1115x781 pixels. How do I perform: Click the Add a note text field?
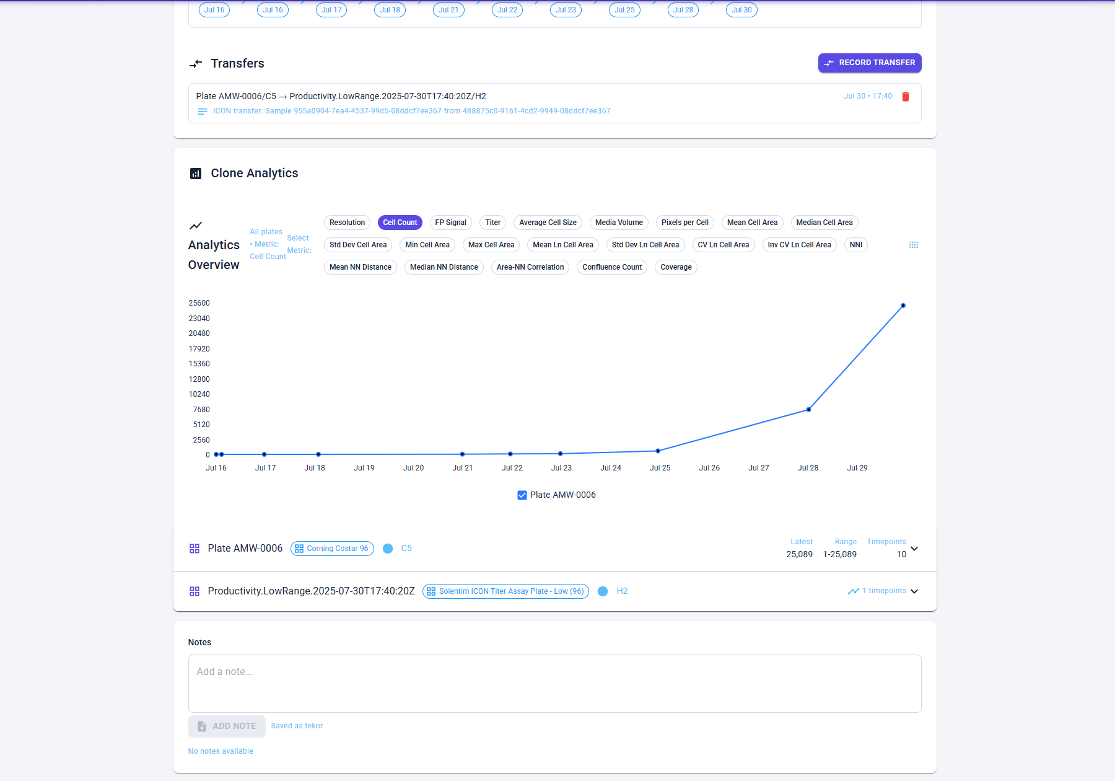[555, 684]
